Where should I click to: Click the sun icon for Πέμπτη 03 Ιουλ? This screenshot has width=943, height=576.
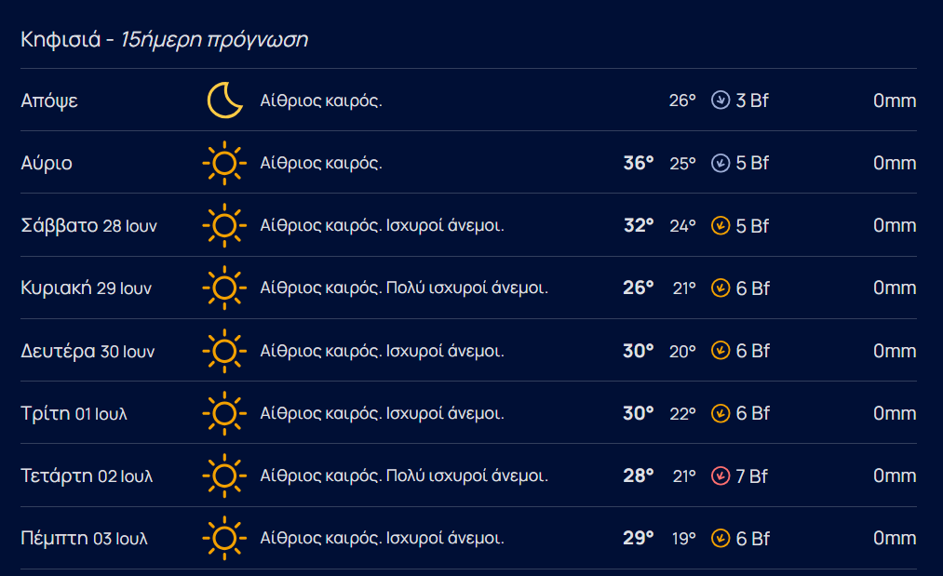pos(224,538)
